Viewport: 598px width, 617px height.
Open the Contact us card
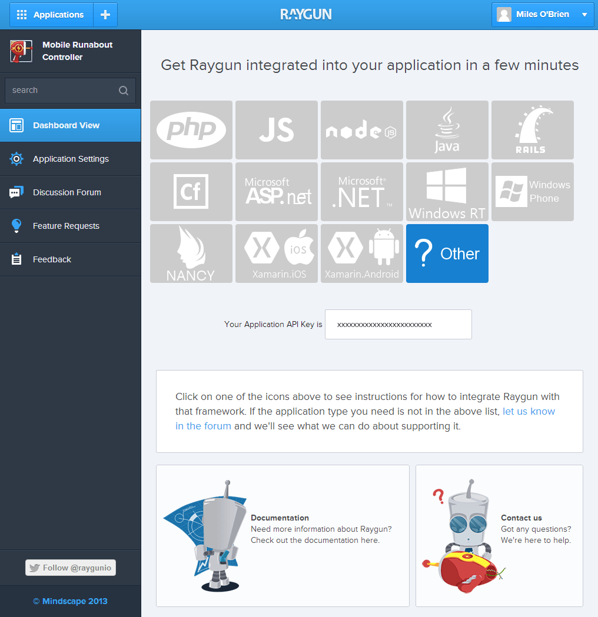[x=499, y=536]
